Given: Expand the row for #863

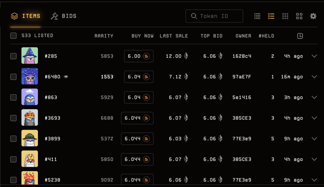Looking at the screenshot, I should pyautogui.click(x=314, y=98).
